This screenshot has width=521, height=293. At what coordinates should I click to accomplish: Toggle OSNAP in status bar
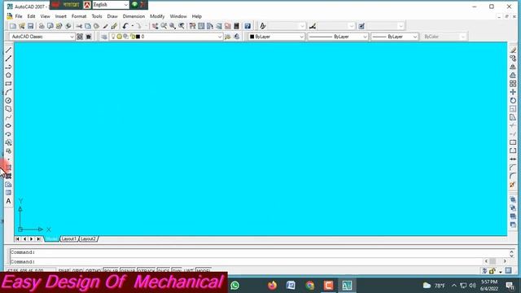coord(128,270)
